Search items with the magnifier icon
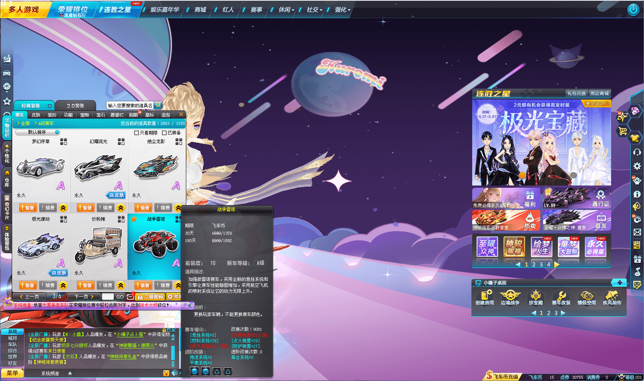This screenshot has height=381, width=644. click(x=158, y=105)
